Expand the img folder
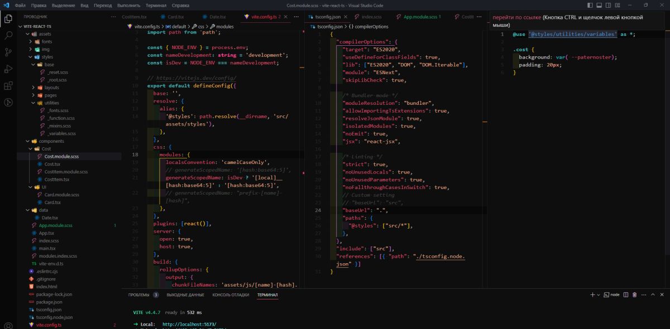The image size is (670, 329). click(x=69, y=49)
